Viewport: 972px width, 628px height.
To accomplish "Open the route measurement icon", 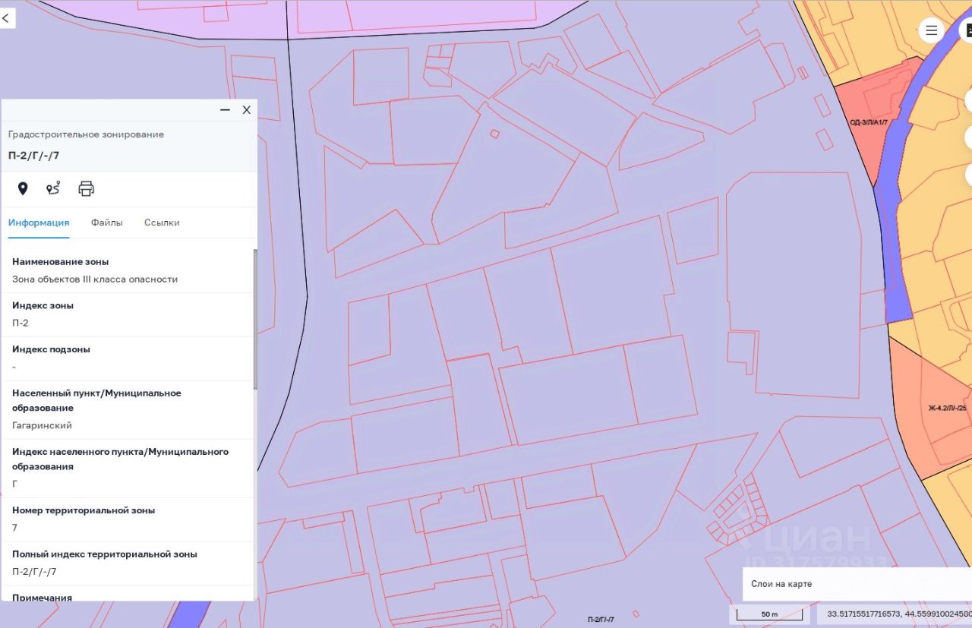I will (53, 188).
